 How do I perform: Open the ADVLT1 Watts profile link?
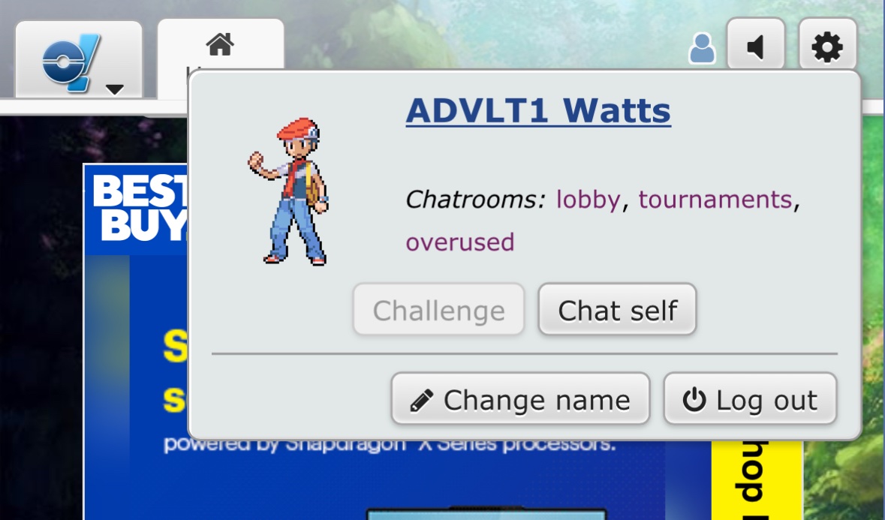click(x=538, y=110)
